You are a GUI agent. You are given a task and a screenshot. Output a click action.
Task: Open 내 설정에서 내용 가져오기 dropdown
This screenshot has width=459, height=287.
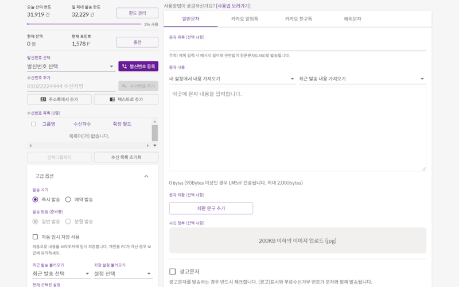coord(232,79)
